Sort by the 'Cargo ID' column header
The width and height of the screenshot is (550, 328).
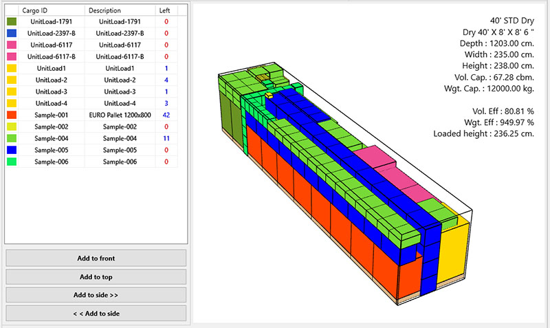(52, 10)
